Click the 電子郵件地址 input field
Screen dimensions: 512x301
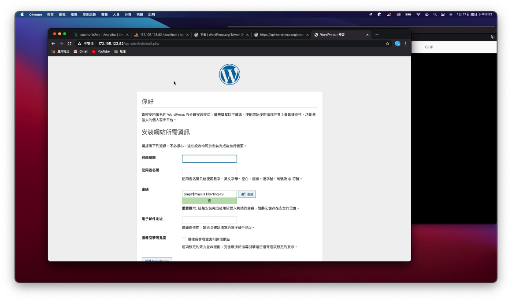tap(209, 220)
